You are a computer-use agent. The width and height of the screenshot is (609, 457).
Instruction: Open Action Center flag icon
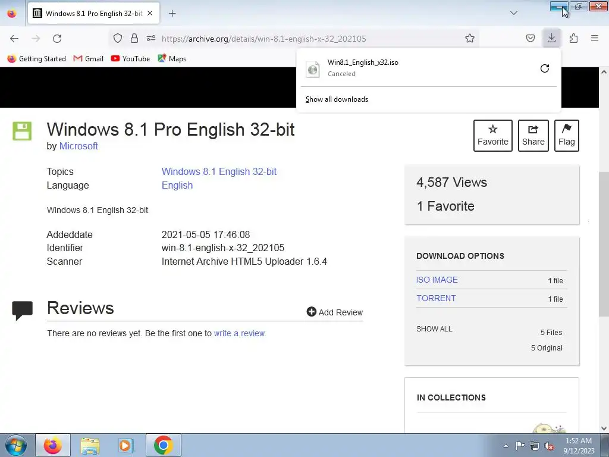tap(520, 446)
